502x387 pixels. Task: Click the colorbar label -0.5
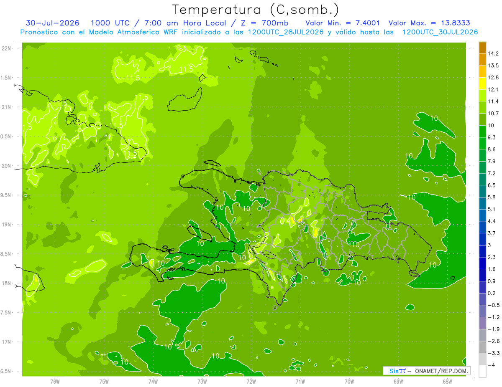point(493,305)
